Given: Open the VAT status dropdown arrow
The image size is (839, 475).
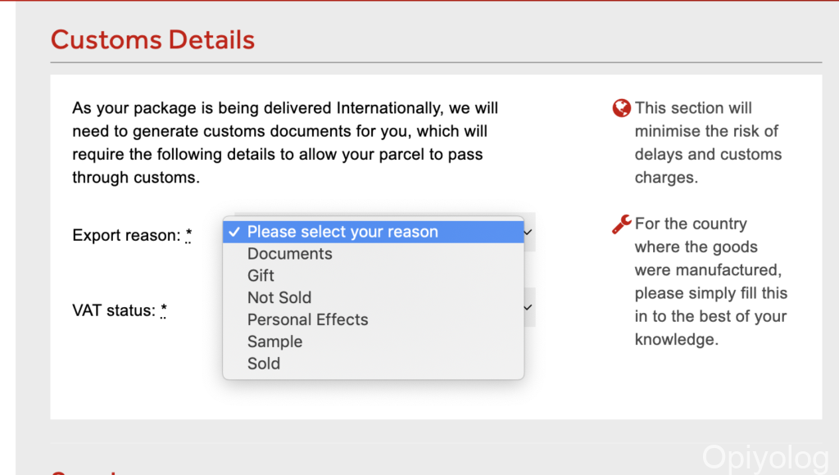Looking at the screenshot, I should click(528, 307).
